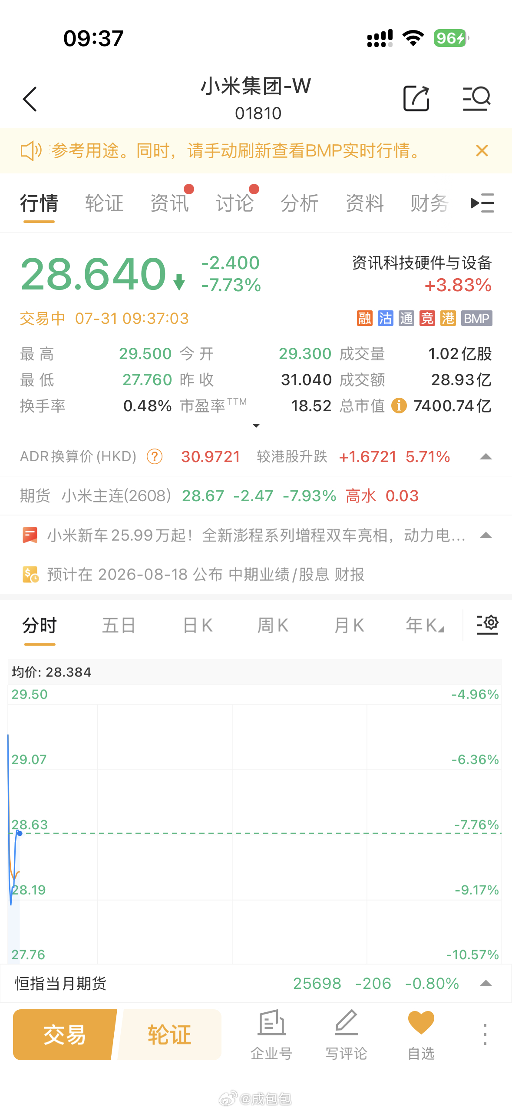Tap the 均价: 28.384 label
512x1111 pixels.
[x=51, y=672]
